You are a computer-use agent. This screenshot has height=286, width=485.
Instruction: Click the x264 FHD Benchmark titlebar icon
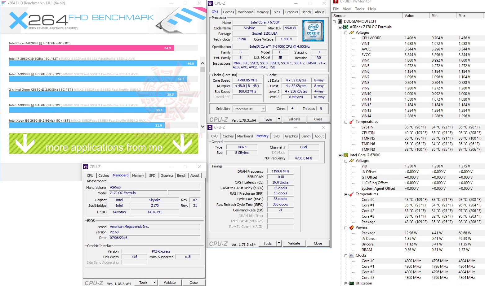pyautogui.click(x=3, y=3)
